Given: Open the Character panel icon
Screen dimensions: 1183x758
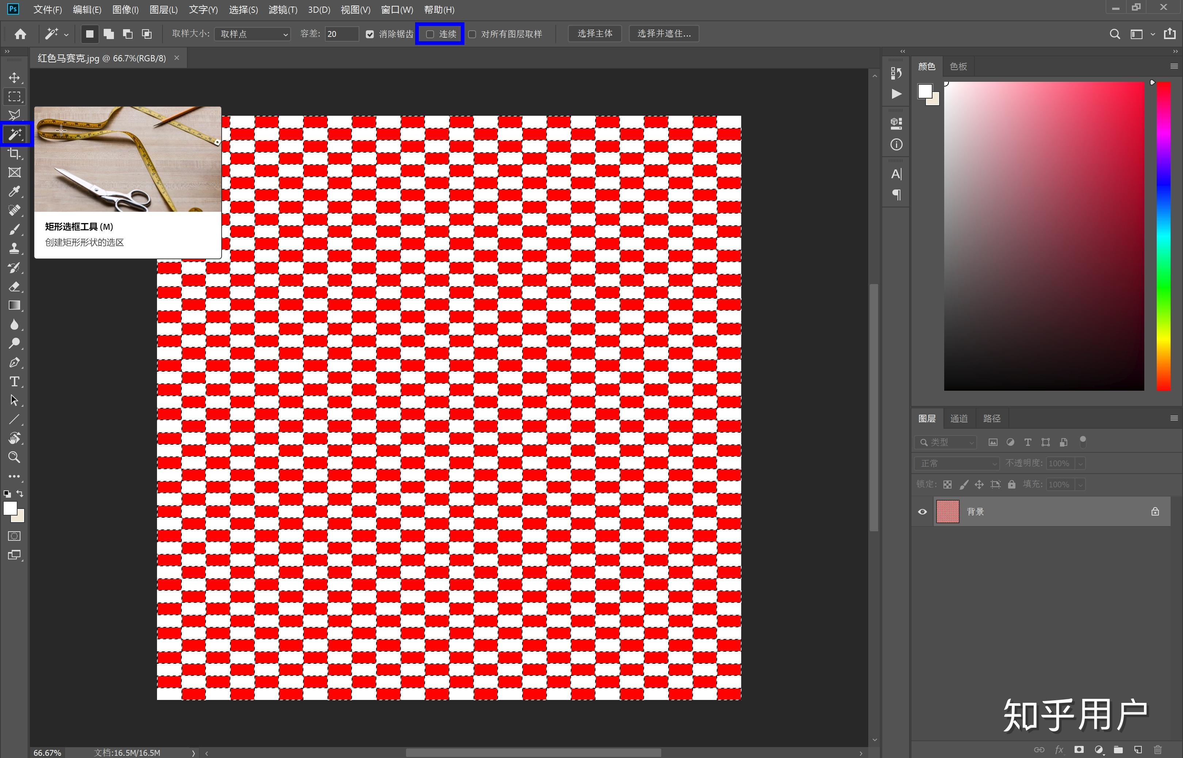Looking at the screenshot, I should [x=896, y=174].
